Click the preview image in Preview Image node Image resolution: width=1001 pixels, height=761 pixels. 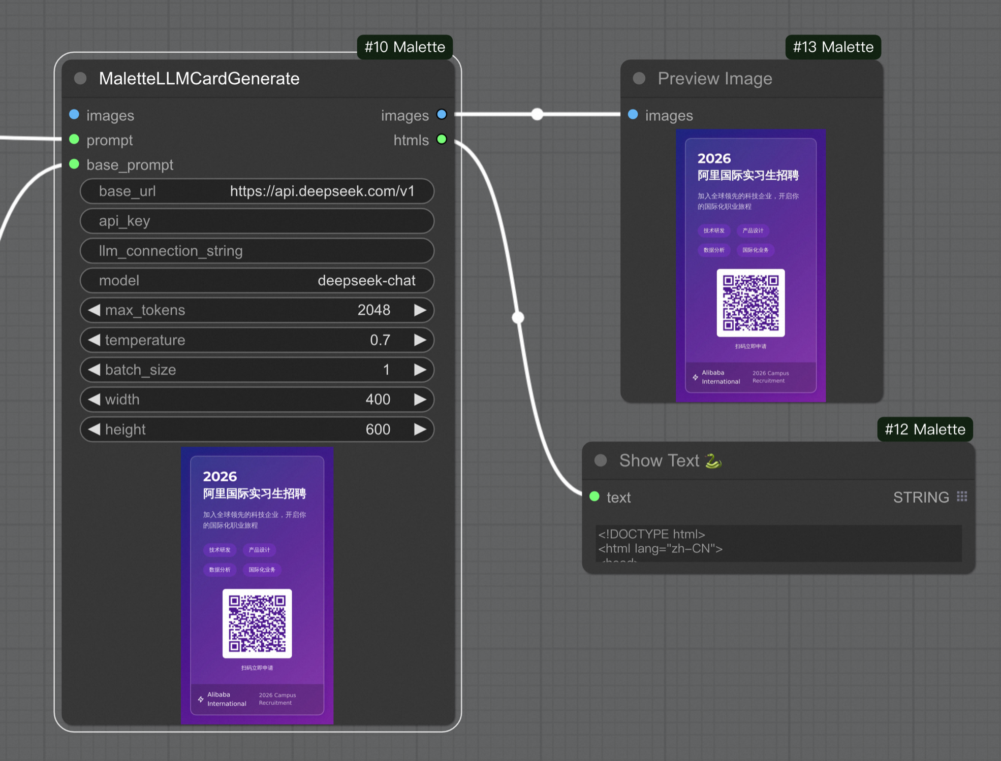(750, 266)
